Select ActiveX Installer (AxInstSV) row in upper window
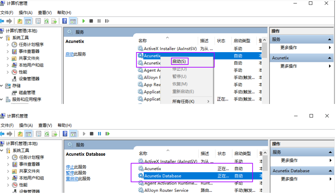The height and width of the screenshot is (196, 336). pos(199,49)
